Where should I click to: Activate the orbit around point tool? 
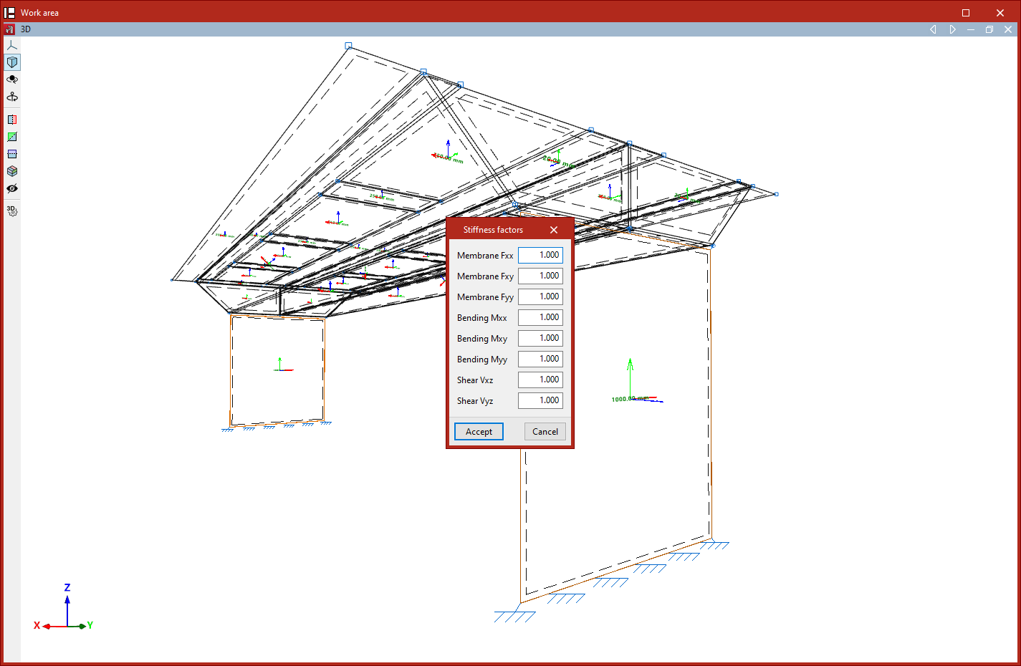[x=12, y=79]
